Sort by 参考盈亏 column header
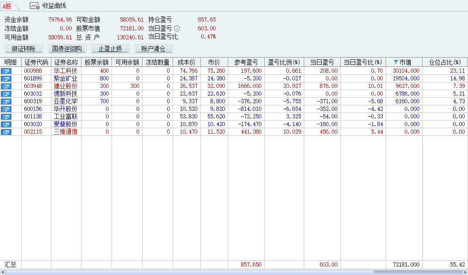This screenshot has height=275, width=468. tap(246, 62)
